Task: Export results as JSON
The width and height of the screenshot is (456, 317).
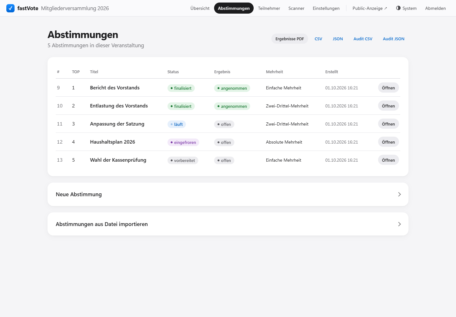Action: tap(338, 39)
